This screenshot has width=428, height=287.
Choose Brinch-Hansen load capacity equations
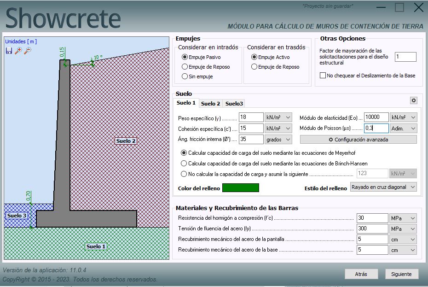184,164
